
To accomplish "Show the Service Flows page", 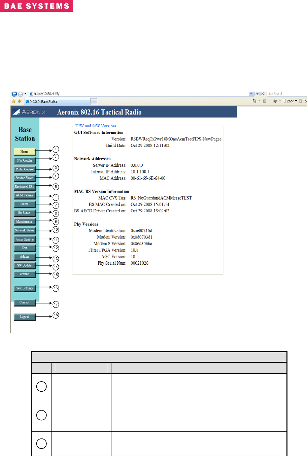I will 24,178.
